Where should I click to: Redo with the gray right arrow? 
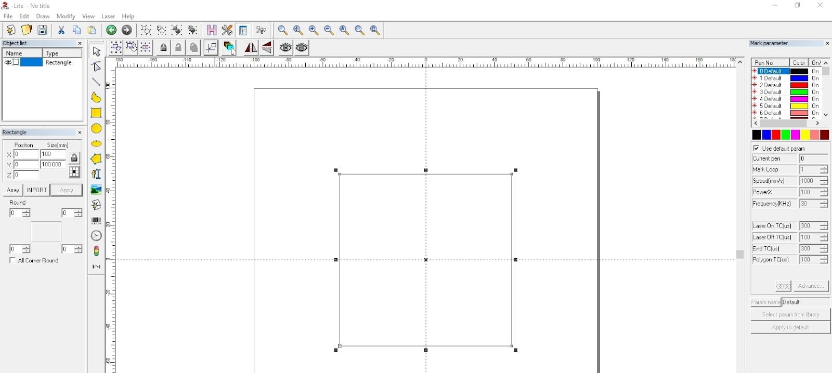[127, 30]
